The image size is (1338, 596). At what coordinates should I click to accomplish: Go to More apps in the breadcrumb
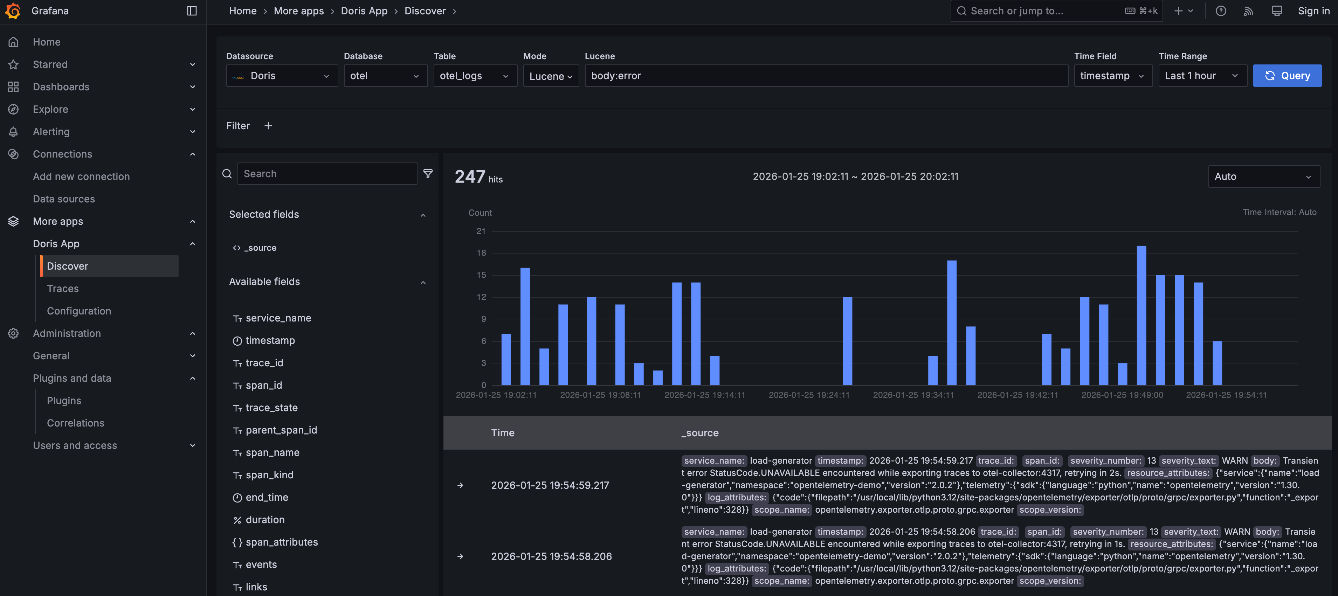click(299, 11)
